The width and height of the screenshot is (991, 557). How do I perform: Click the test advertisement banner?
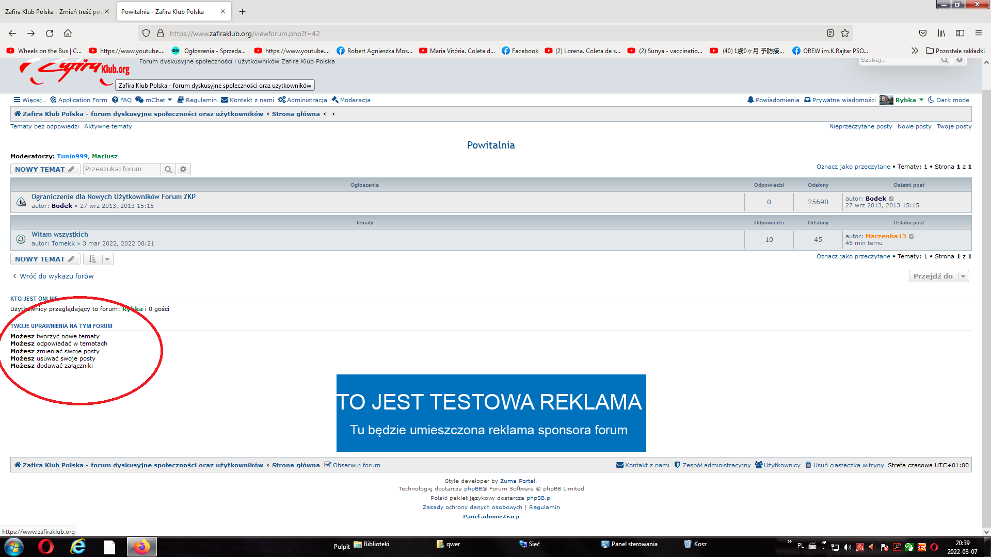[x=491, y=413]
